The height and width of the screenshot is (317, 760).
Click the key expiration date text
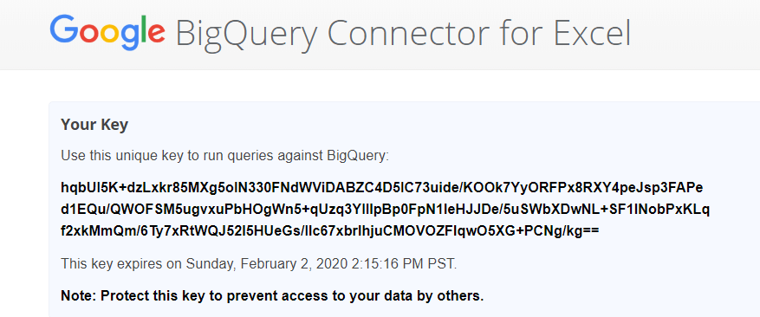pos(259,264)
